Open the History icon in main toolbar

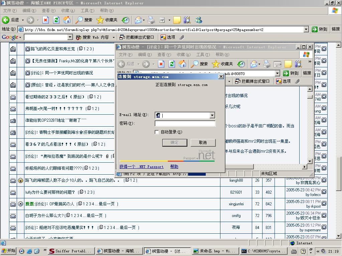pyautogui.click(x=126, y=20)
